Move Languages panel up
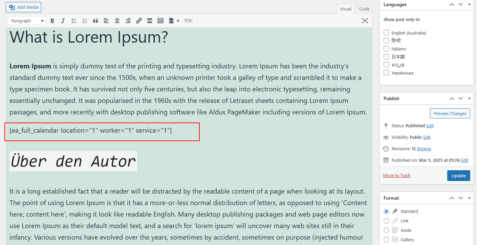Viewport: 477px width, 245px height. (x=452, y=4)
